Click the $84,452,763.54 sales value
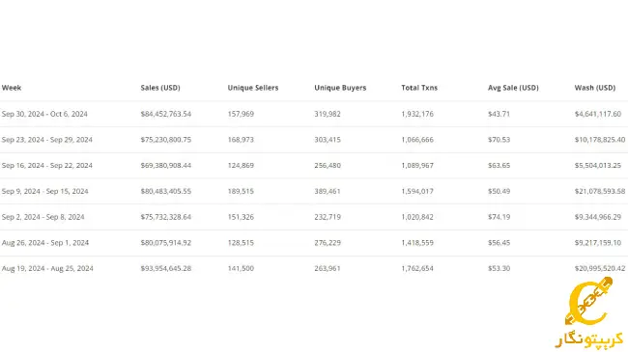628x352 pixels. [166, 114]
